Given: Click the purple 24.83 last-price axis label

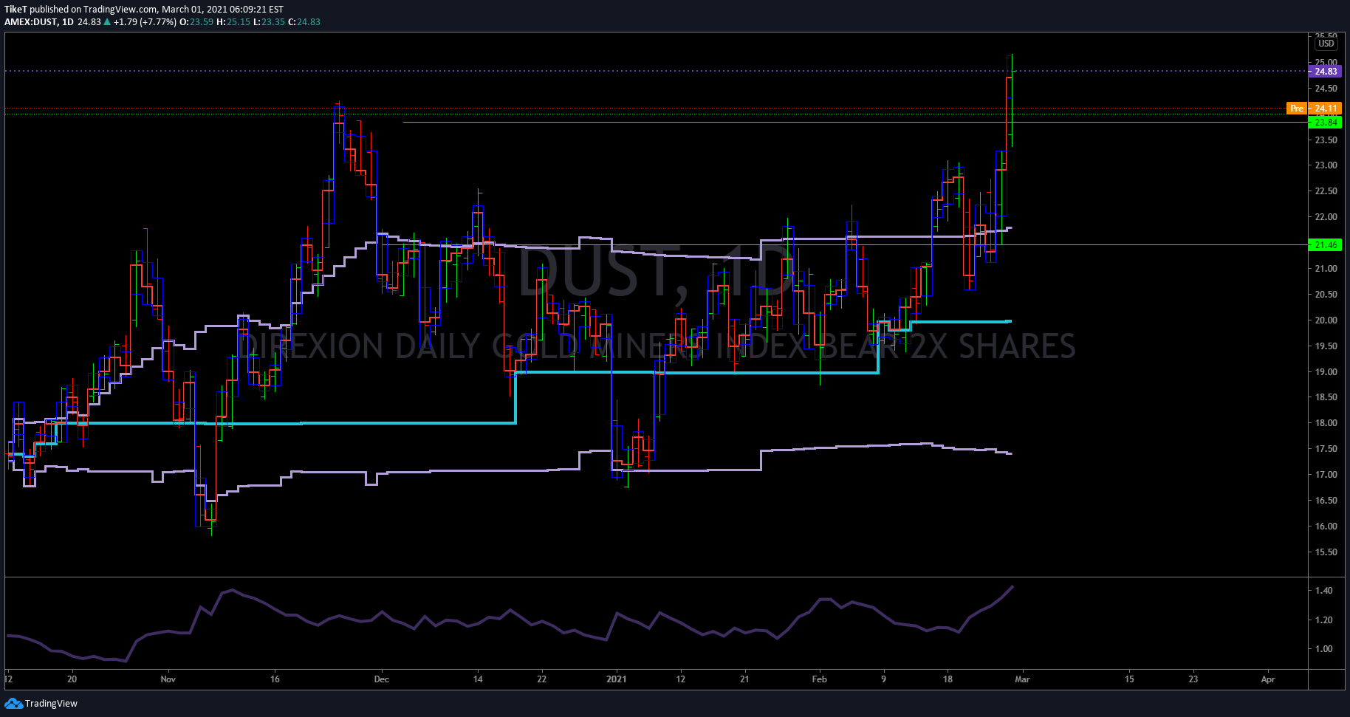Looking at the screenshot, I should (1325, 72).
